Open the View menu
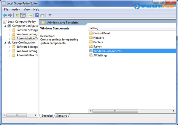The height and width of the screenshot is (125, 178). pyautogui.click(x=27, y=10)
